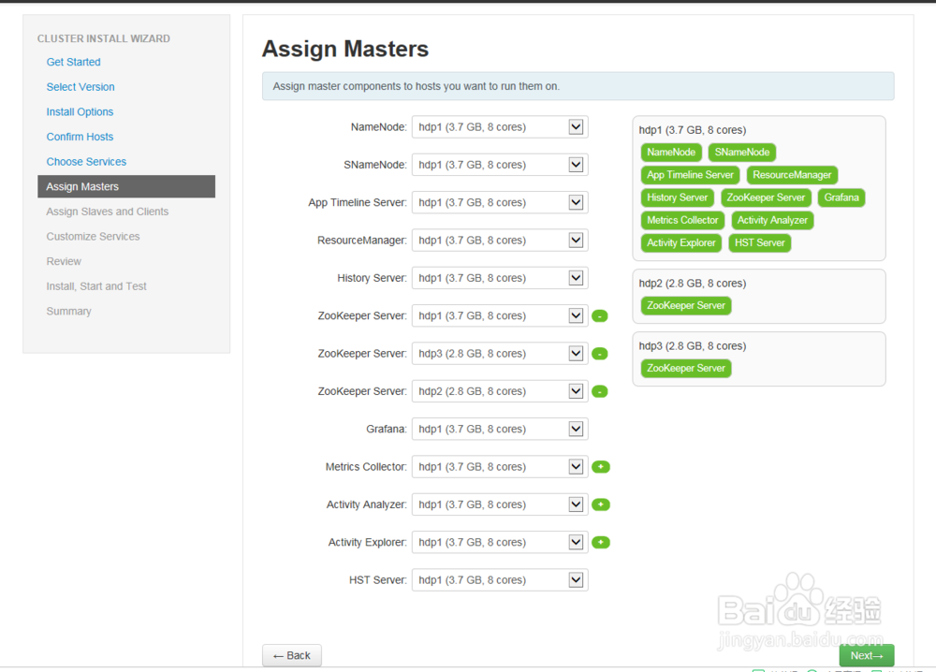Click the HST Server field label
The width and height of the screenshot is (936, 672).
tap(378, 579)
